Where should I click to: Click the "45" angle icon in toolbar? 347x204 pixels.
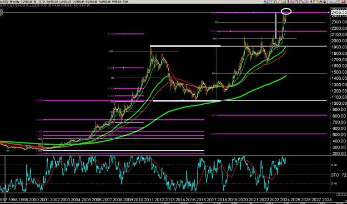[265, 2]
